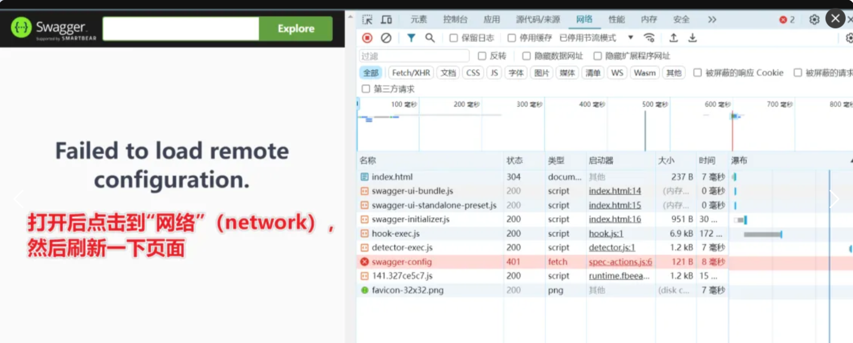The height and width of the screenshot is (343, 853).
Task: Sort by the 瀑布 column header
Action: [791, 161]
